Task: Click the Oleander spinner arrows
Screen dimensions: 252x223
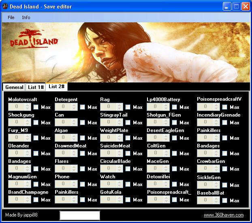Action: [27, 153]
